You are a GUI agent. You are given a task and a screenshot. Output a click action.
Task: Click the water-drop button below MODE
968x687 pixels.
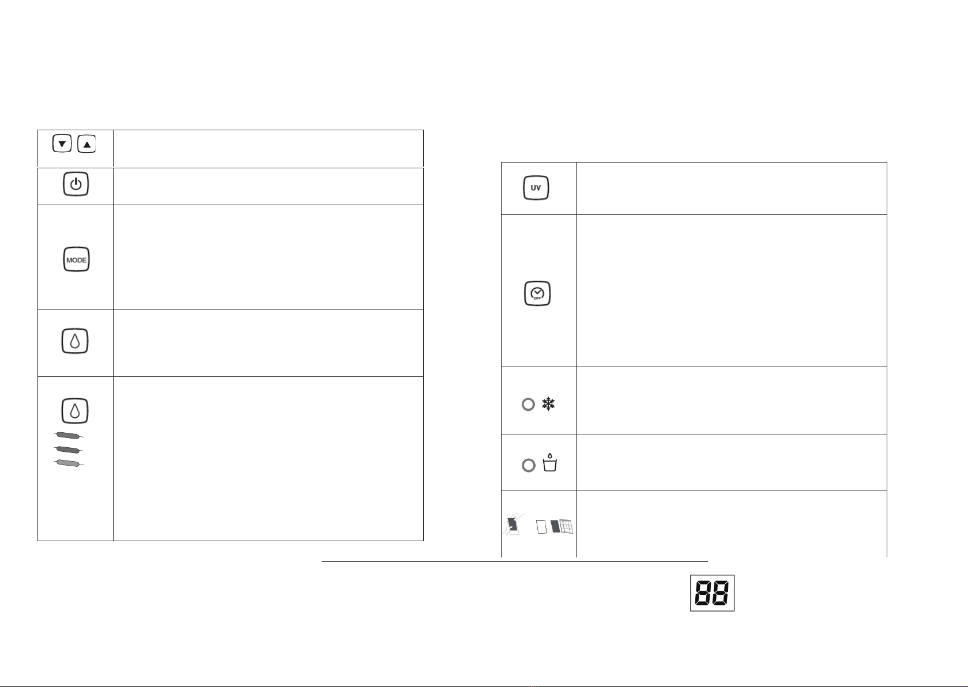(x=75, y=341)
